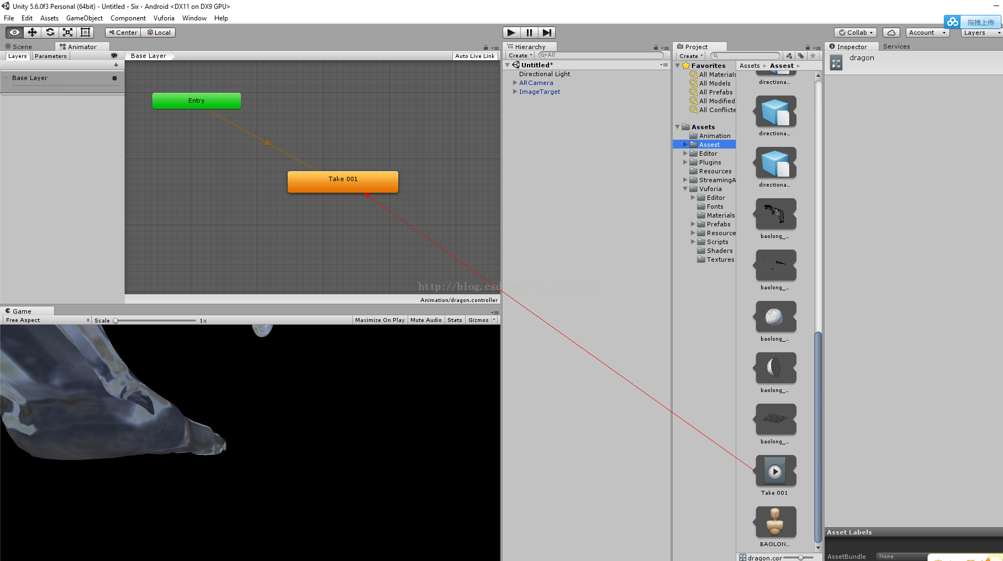The width and height of the screenshot is (1003, 561).
Task: Open the Gizmos dropdown
Action: click(481, 320)
